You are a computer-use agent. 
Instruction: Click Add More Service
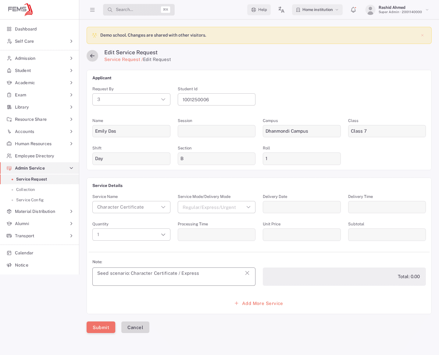pos(259,303)
